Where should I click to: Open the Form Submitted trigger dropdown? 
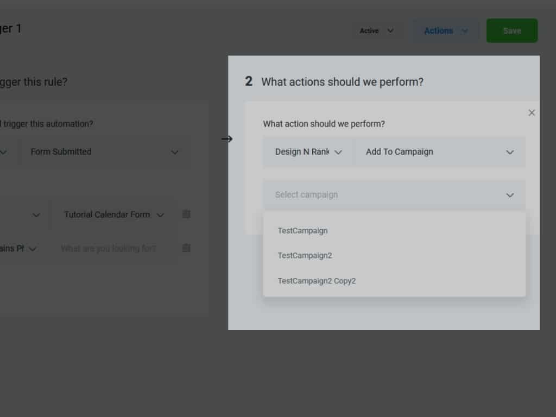[105, 152]
